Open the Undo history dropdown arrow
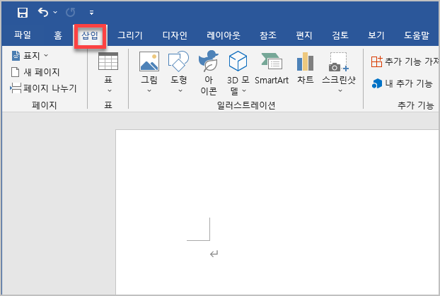440x296 pixels. pos(55,12)
